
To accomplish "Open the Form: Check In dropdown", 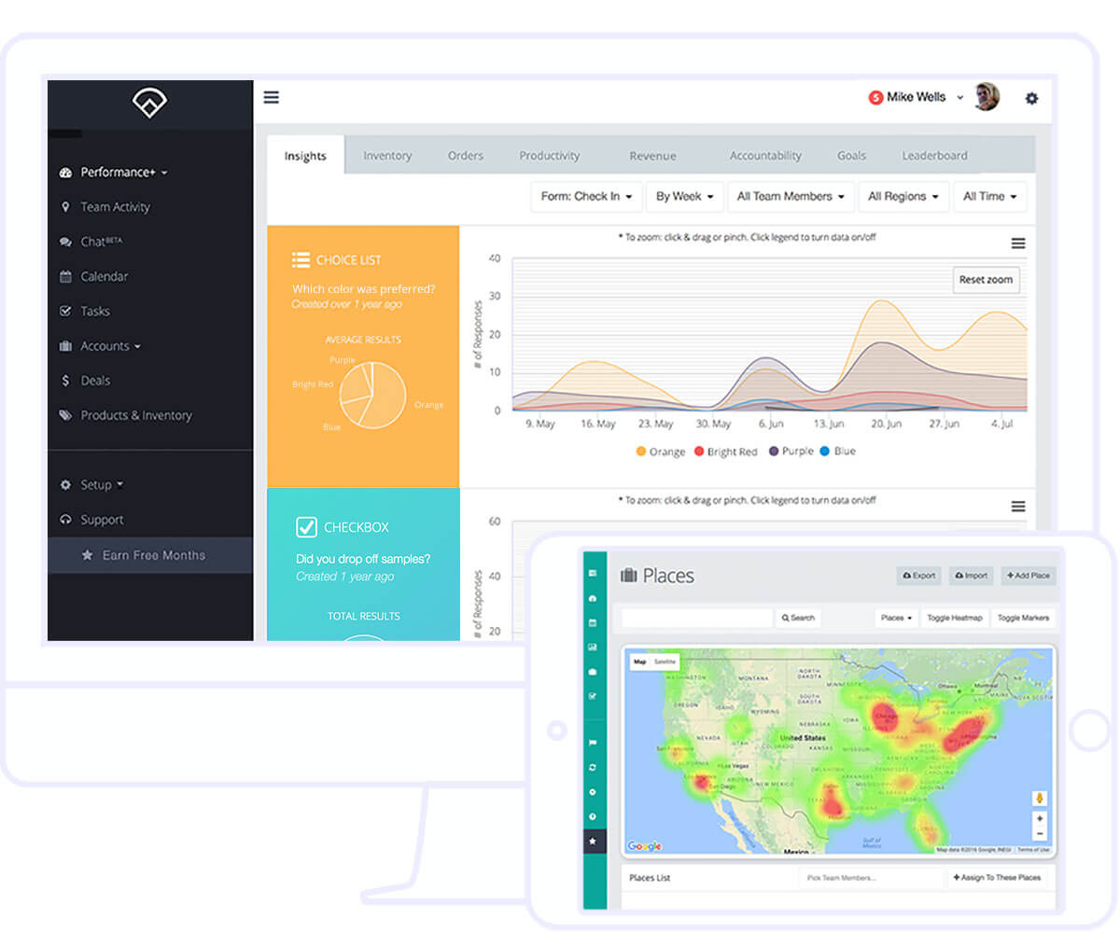I will 587,197.
